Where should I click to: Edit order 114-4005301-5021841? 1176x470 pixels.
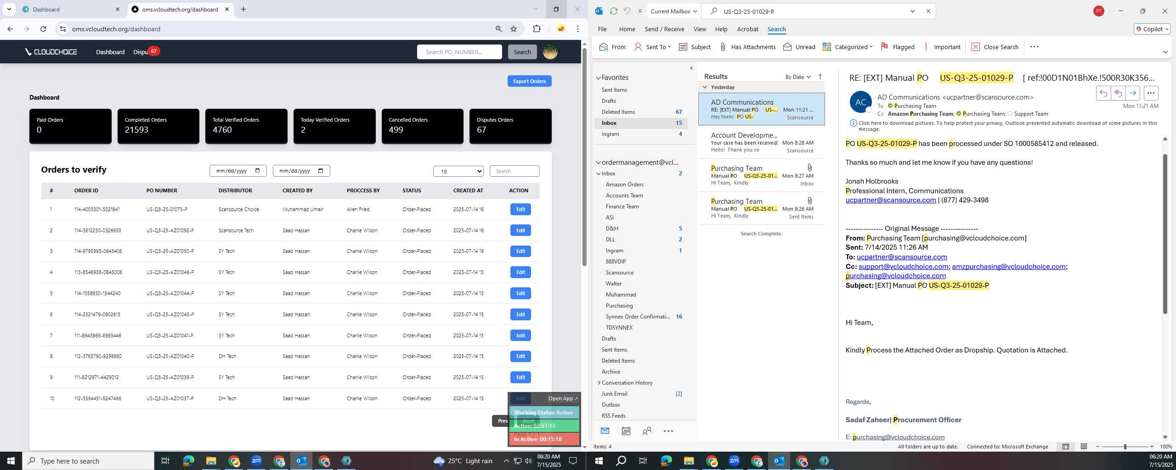(520, 209)
